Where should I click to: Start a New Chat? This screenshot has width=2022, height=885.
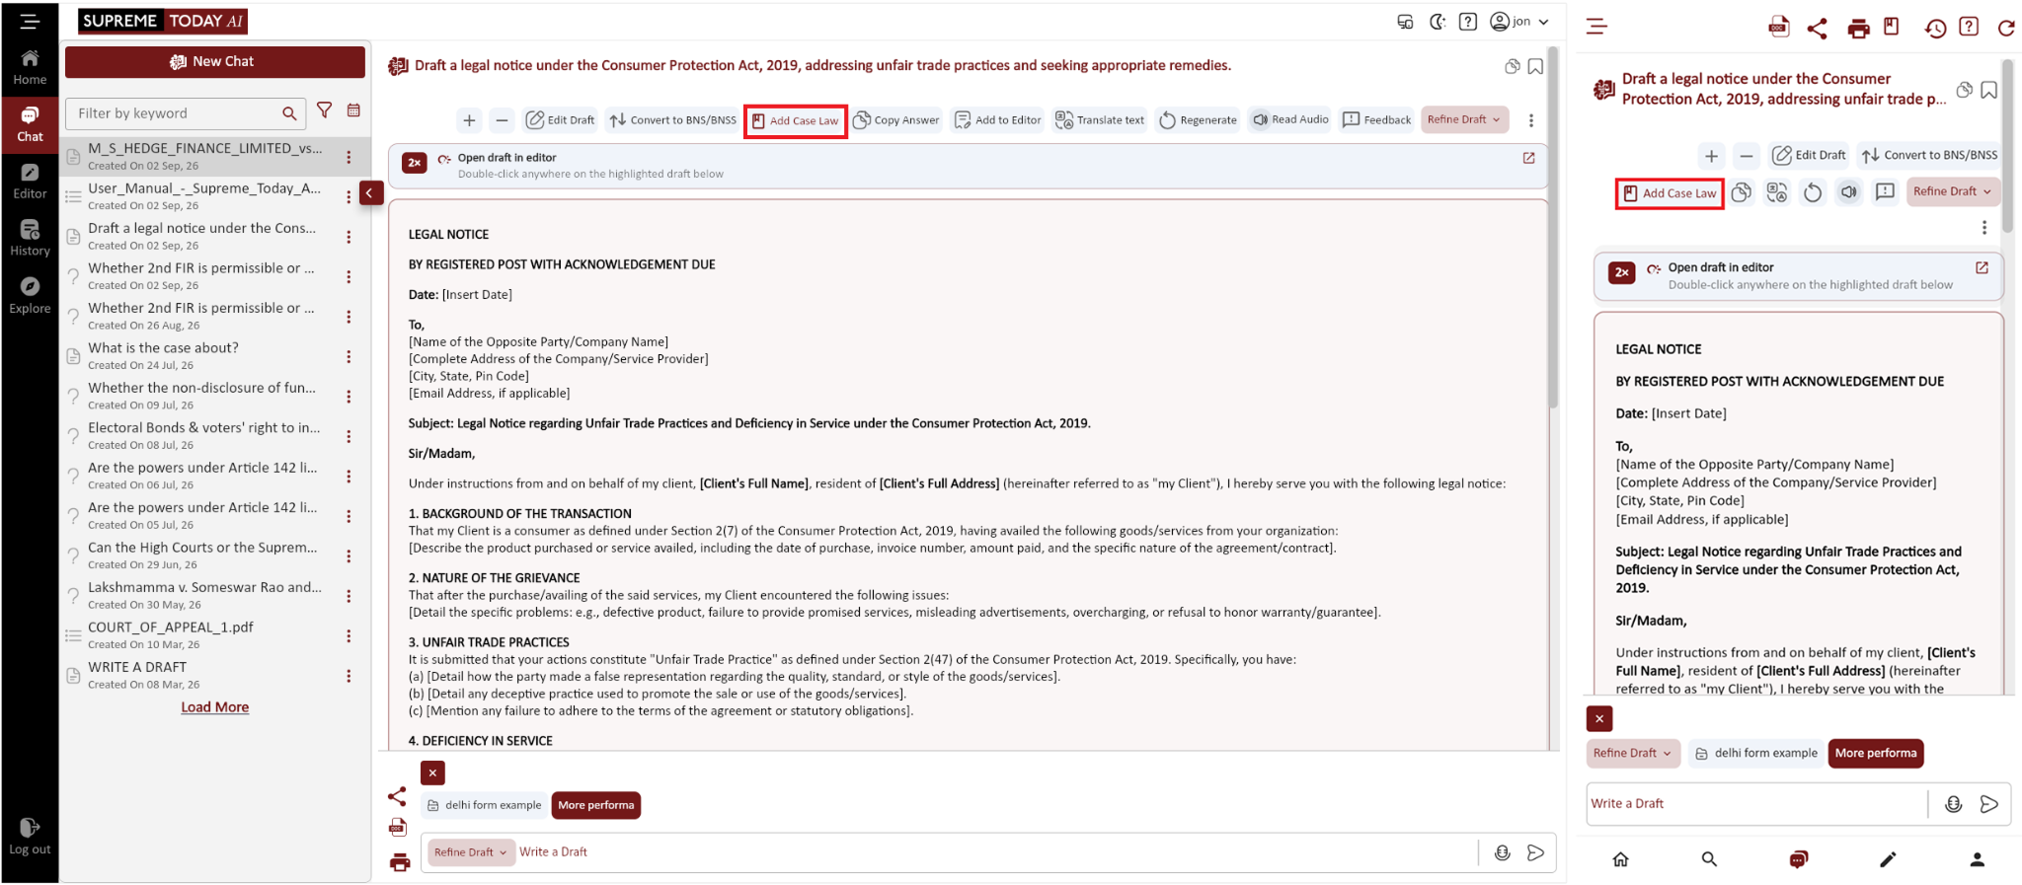214,61
